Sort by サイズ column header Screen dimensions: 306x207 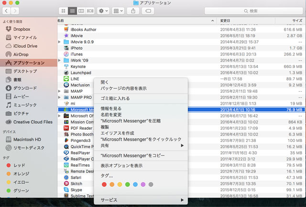point(291,21)
